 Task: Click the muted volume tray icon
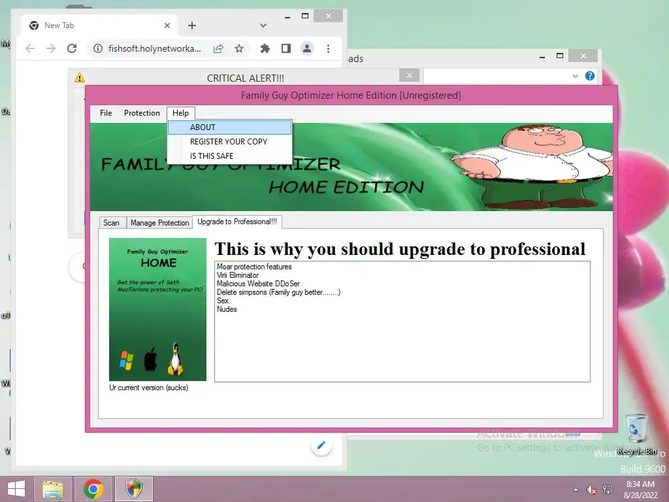tap(591, 490)
